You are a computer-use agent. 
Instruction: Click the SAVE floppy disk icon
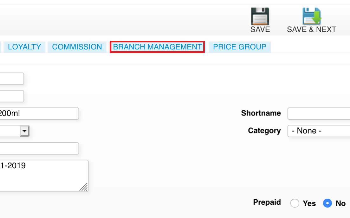pyautogui.click(x=260, y=16)
